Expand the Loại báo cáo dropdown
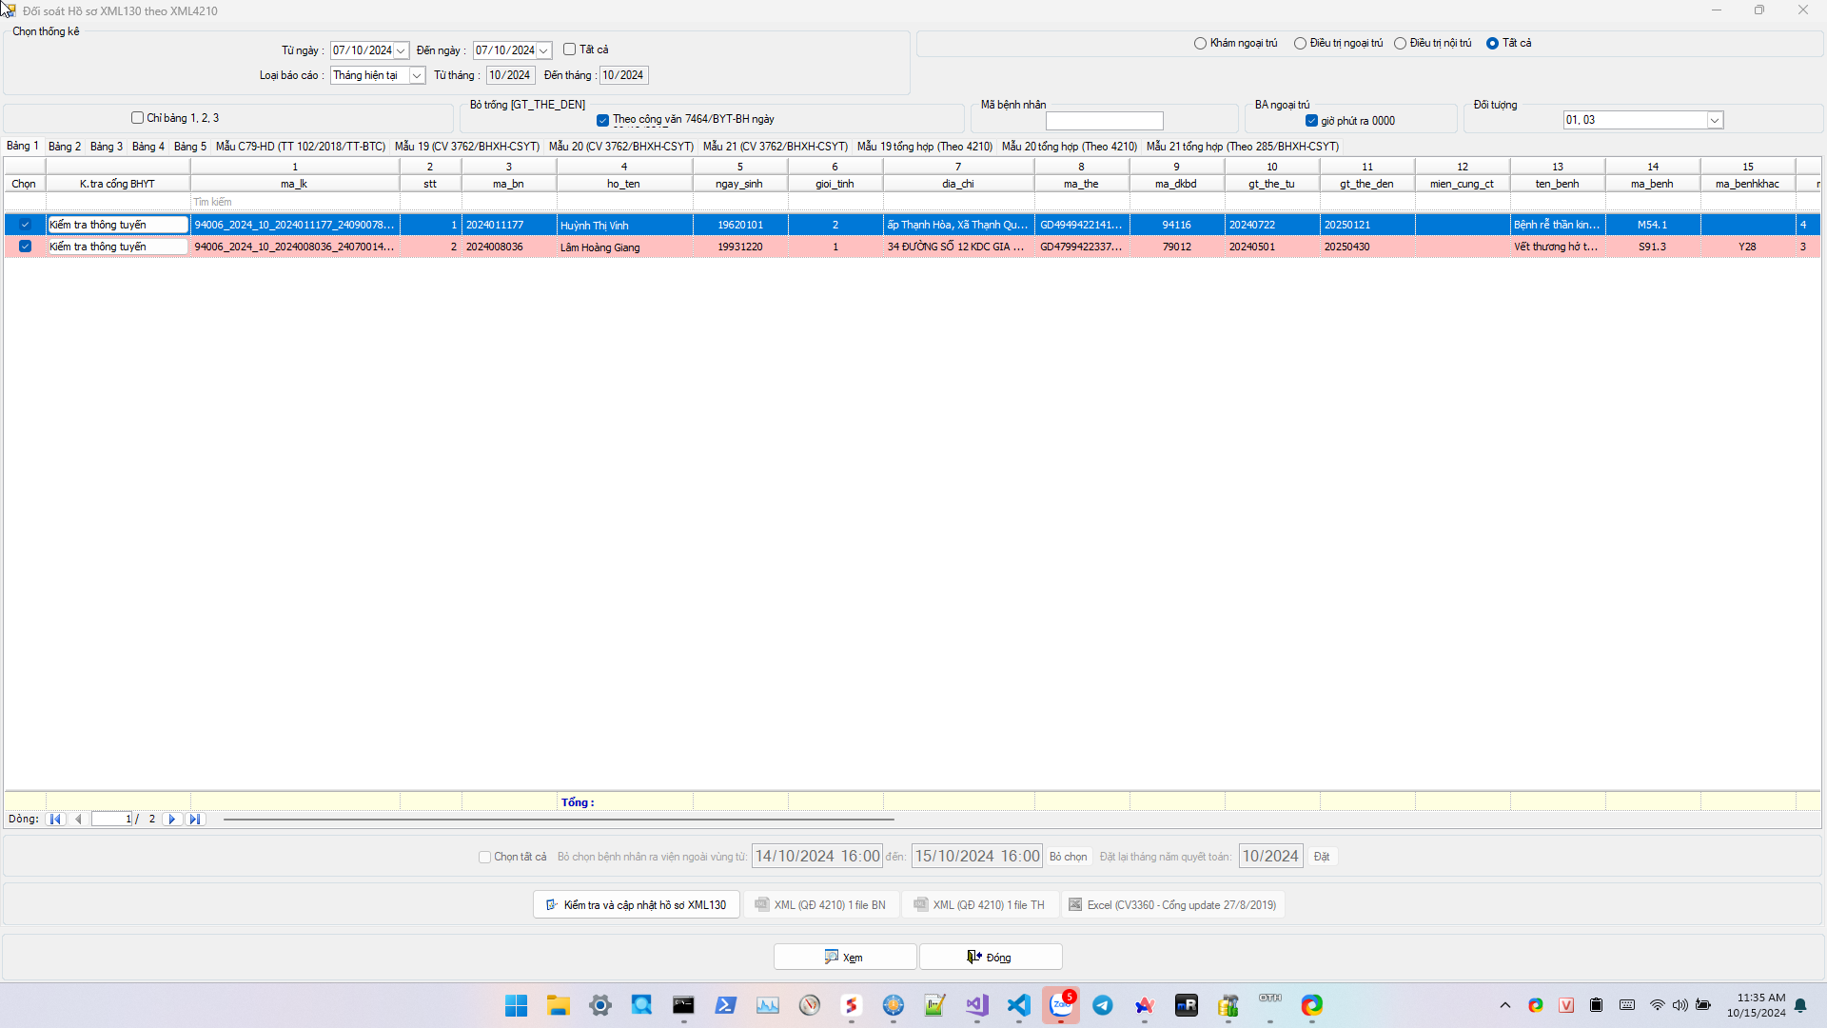The image size is (1827, 1028). [417, 76]
